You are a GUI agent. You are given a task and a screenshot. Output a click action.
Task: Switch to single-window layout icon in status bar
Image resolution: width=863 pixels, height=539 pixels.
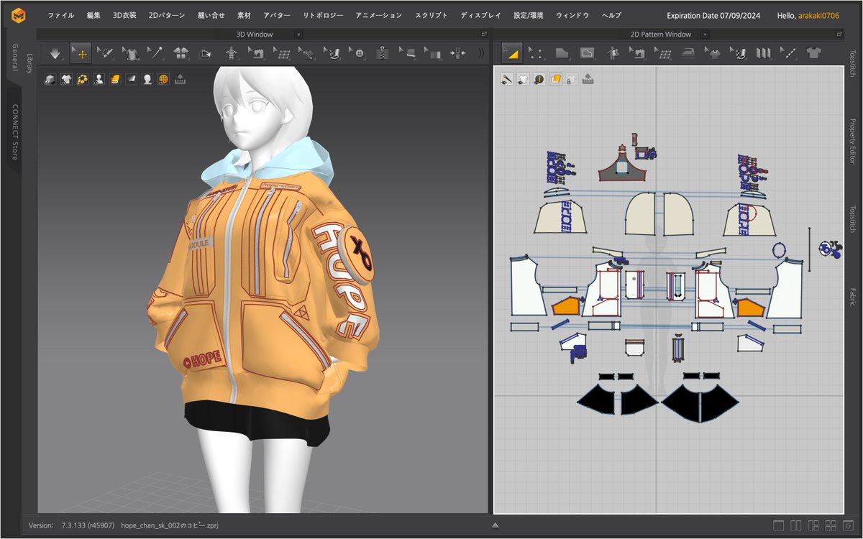click(x=780, y=526)
